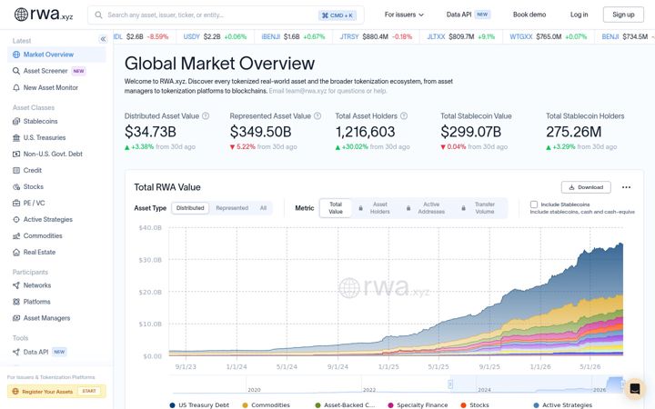Select the All asset type
This screenshot has width=655, height=409.
point(263,208)
